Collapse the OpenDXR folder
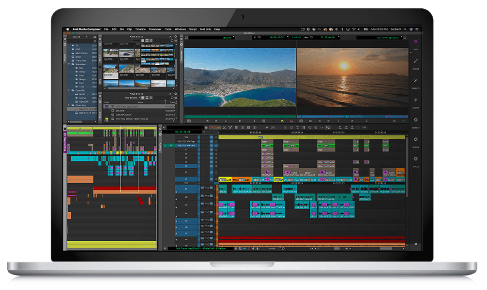The image size is (487, 290). pos(69,90)
